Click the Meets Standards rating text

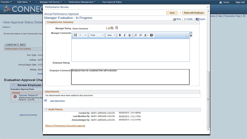click(x=80, y=29)
